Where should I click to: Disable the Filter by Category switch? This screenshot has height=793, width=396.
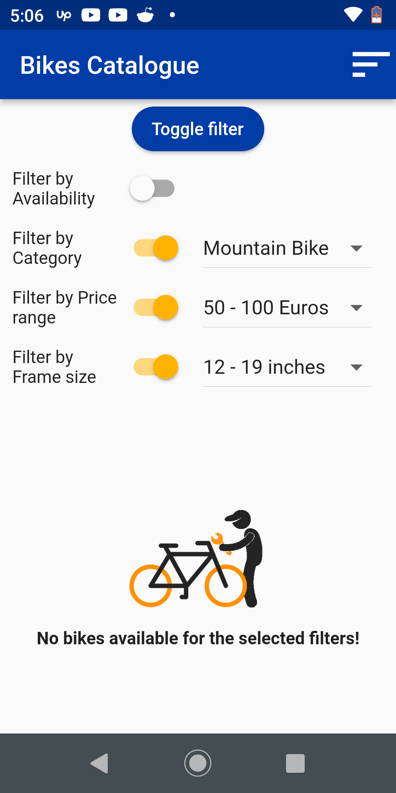(x=156, y=248)
